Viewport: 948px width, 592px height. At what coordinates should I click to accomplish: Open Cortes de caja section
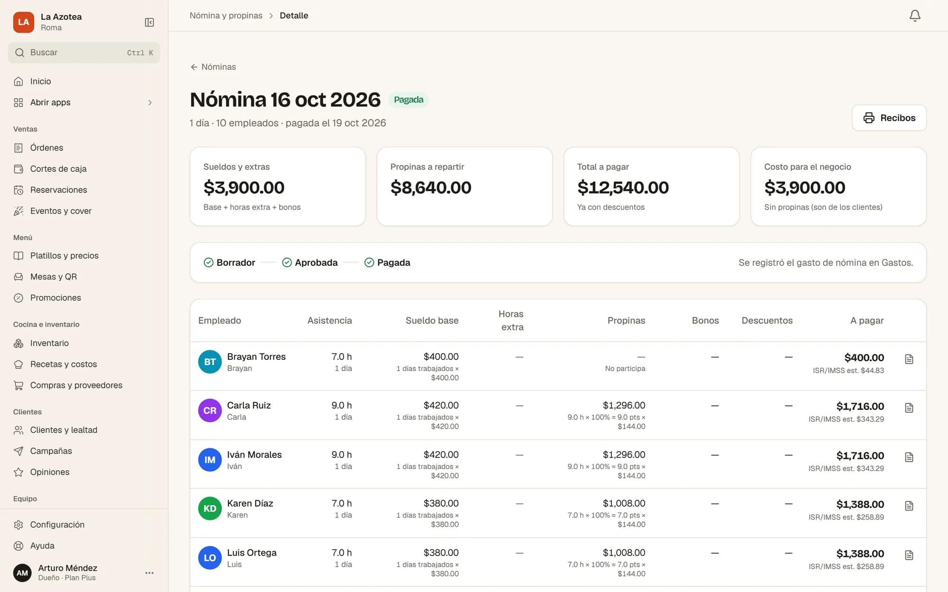(84, 169)
